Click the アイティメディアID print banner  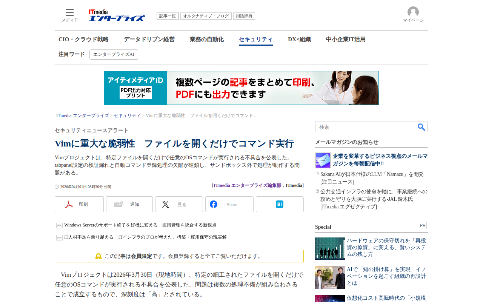[x=241, y=88]
